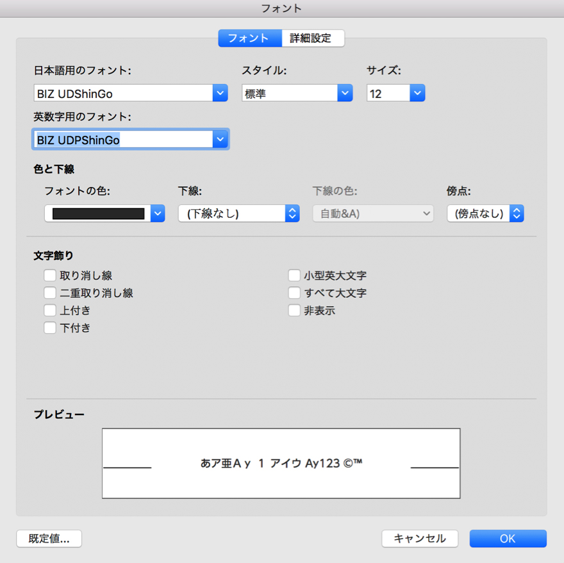Click the 既定値... button
564x563 pixels.
[x=49, y=539]
